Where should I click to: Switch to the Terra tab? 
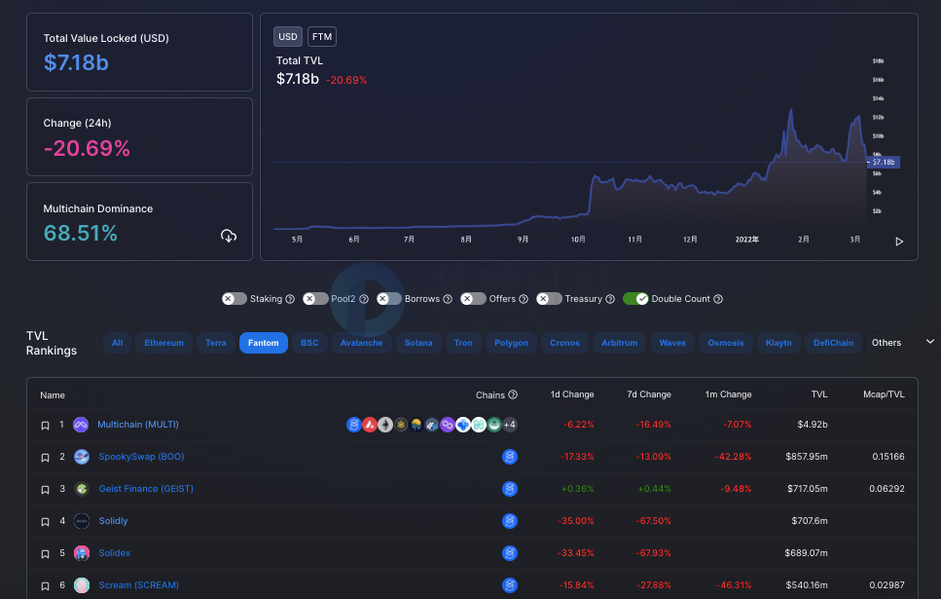(216, 343)
